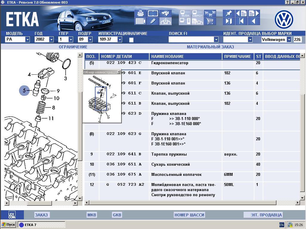
Task: Launch the ELSA link icon
Action: (x=185, y=13)
